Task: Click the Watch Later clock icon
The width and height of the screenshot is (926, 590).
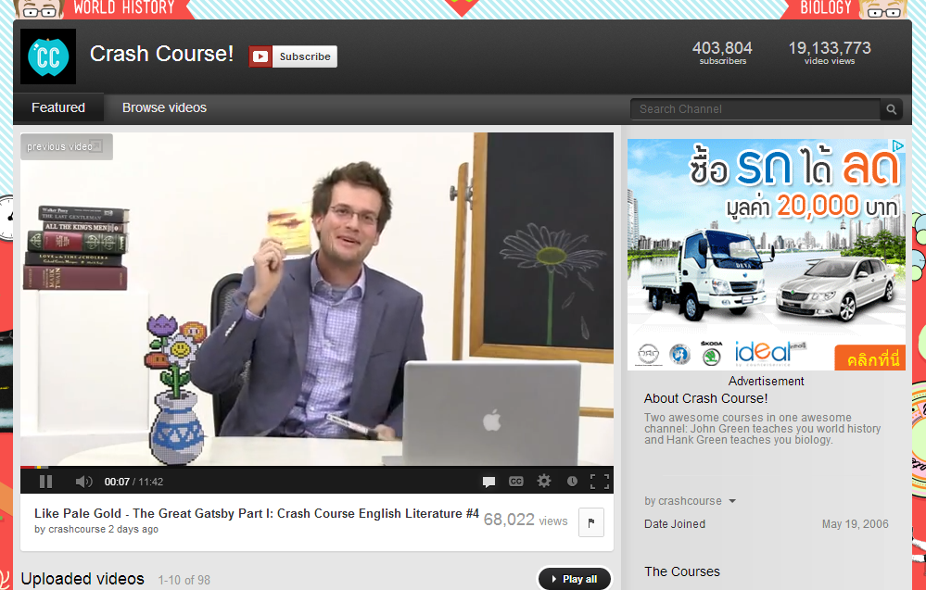Action: pos(572,482)
